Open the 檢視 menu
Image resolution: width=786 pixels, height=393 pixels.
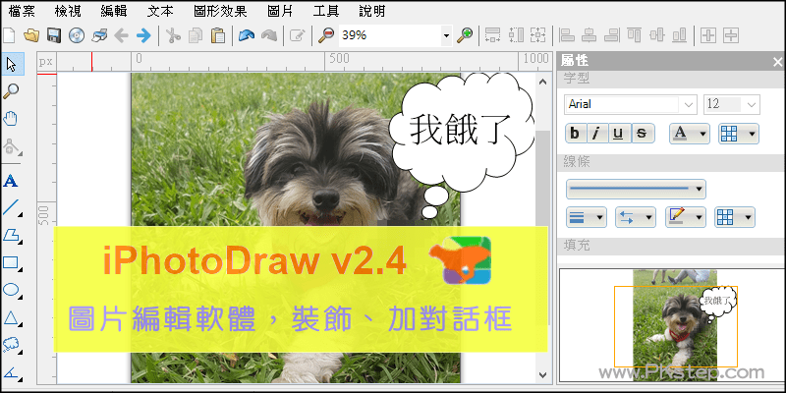point(68,11)
